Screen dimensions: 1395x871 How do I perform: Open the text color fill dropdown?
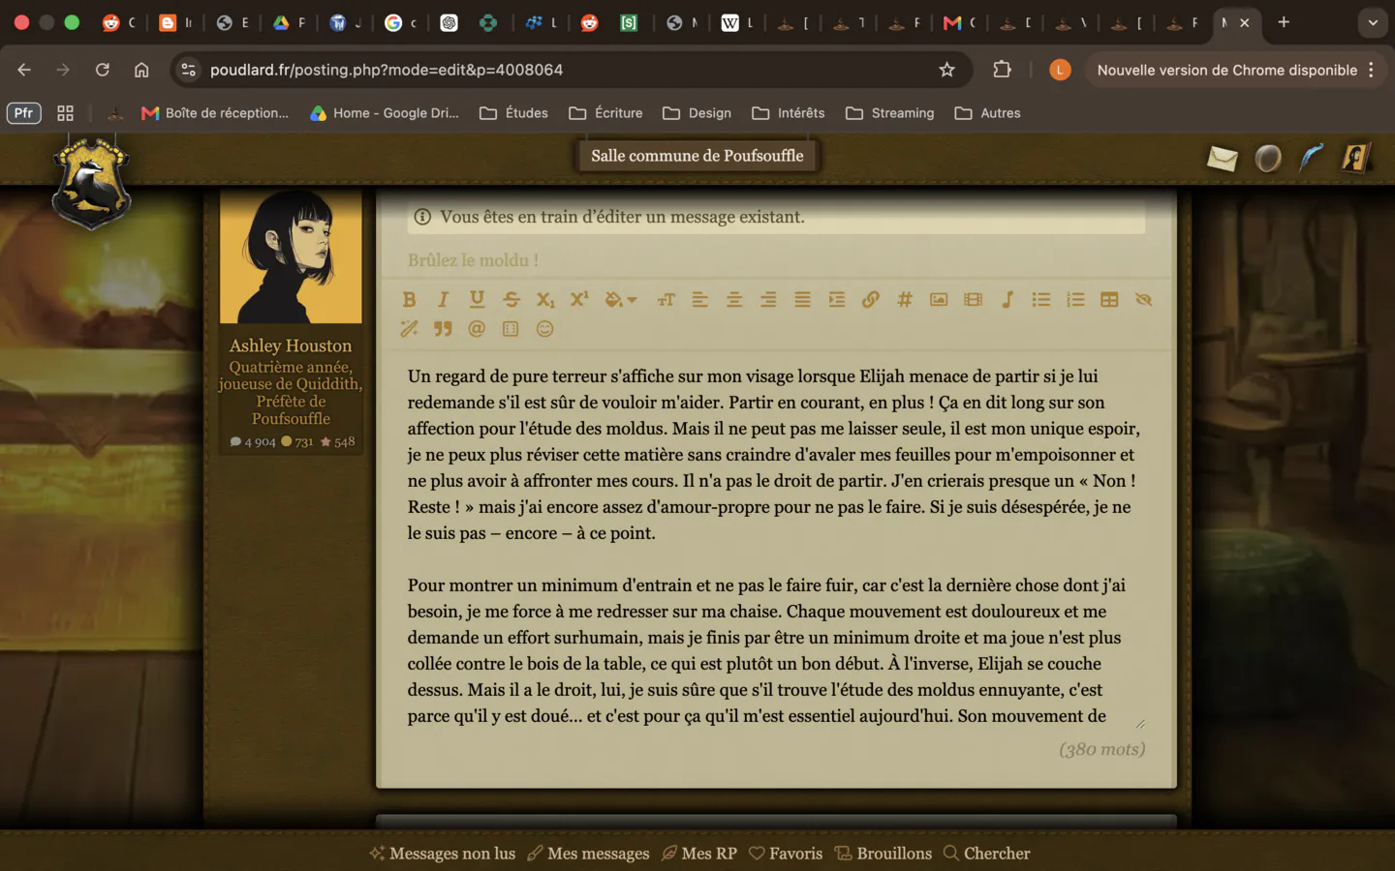(x=620, y=300)
